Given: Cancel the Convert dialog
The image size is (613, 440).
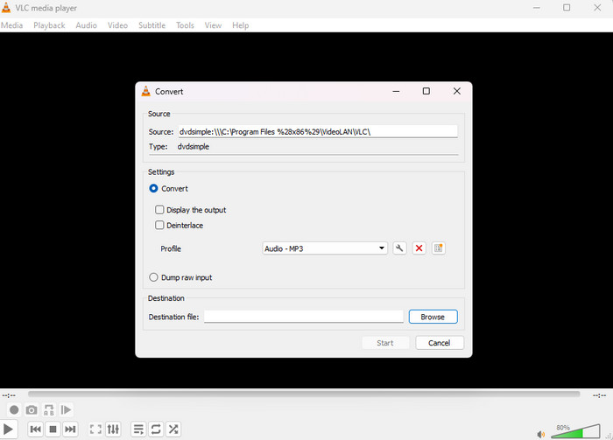Looking at the screenshot, I should point(440,343).
